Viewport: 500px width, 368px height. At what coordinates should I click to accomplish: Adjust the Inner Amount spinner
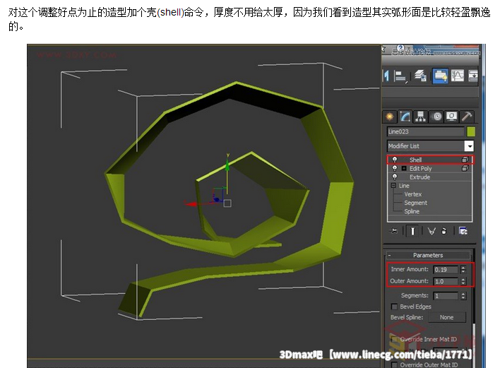click(463, 269)
